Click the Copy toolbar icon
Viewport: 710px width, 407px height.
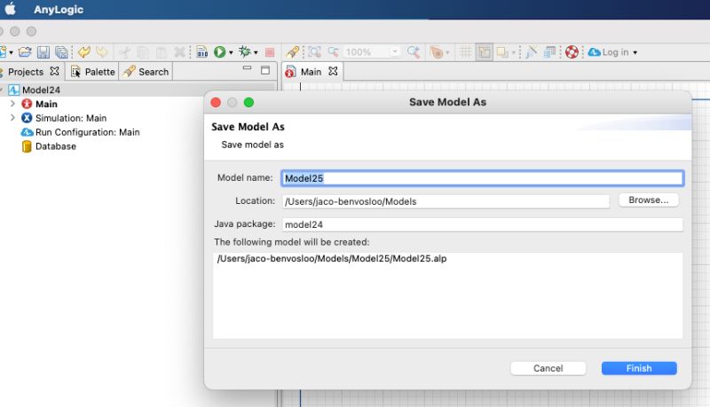click(143, 52)
